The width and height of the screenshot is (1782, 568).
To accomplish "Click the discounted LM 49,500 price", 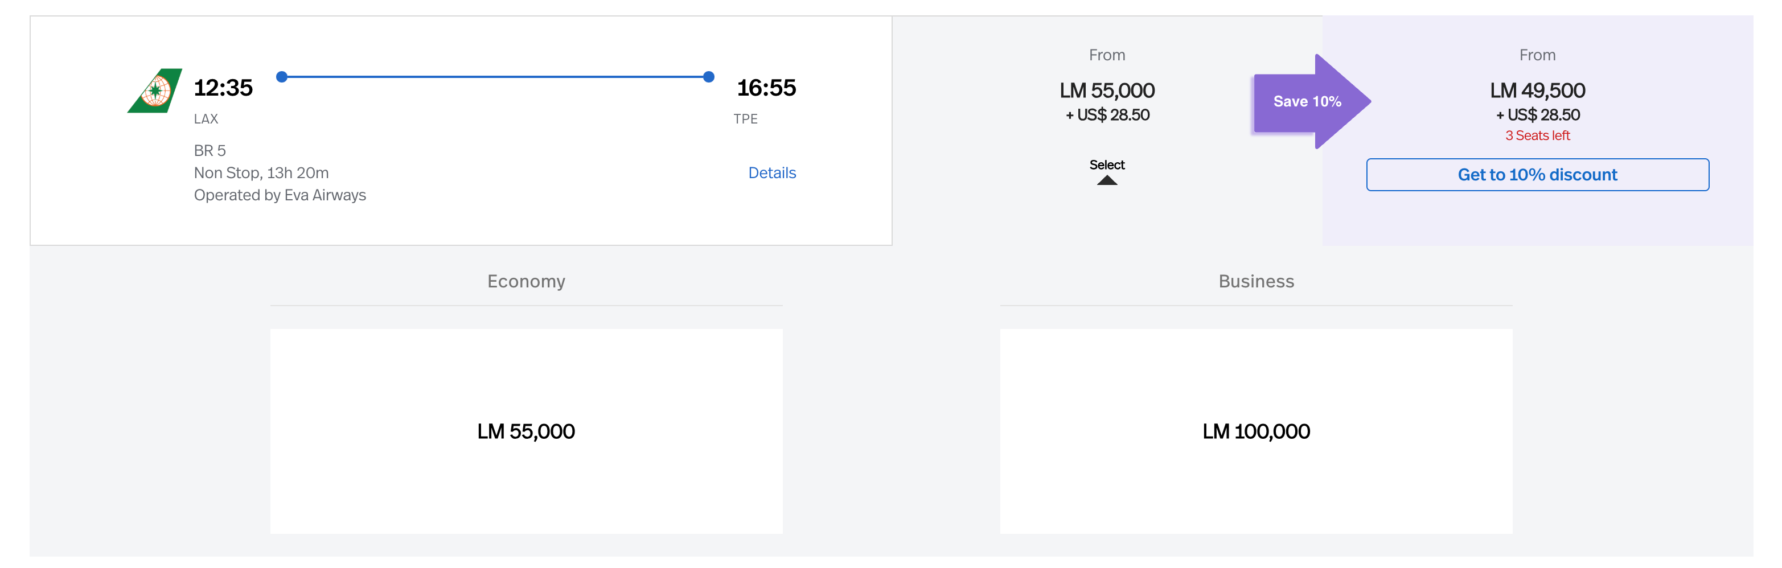I will point(1537,90).
